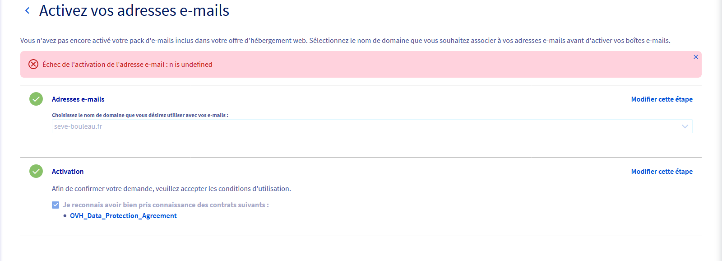
Task: Dismiss the error alert with the X
Action: point(695,57)
